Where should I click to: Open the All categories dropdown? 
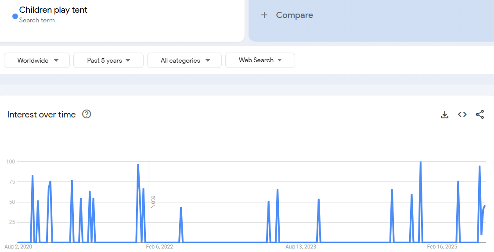pyautogui.click(x=184, y=60)
